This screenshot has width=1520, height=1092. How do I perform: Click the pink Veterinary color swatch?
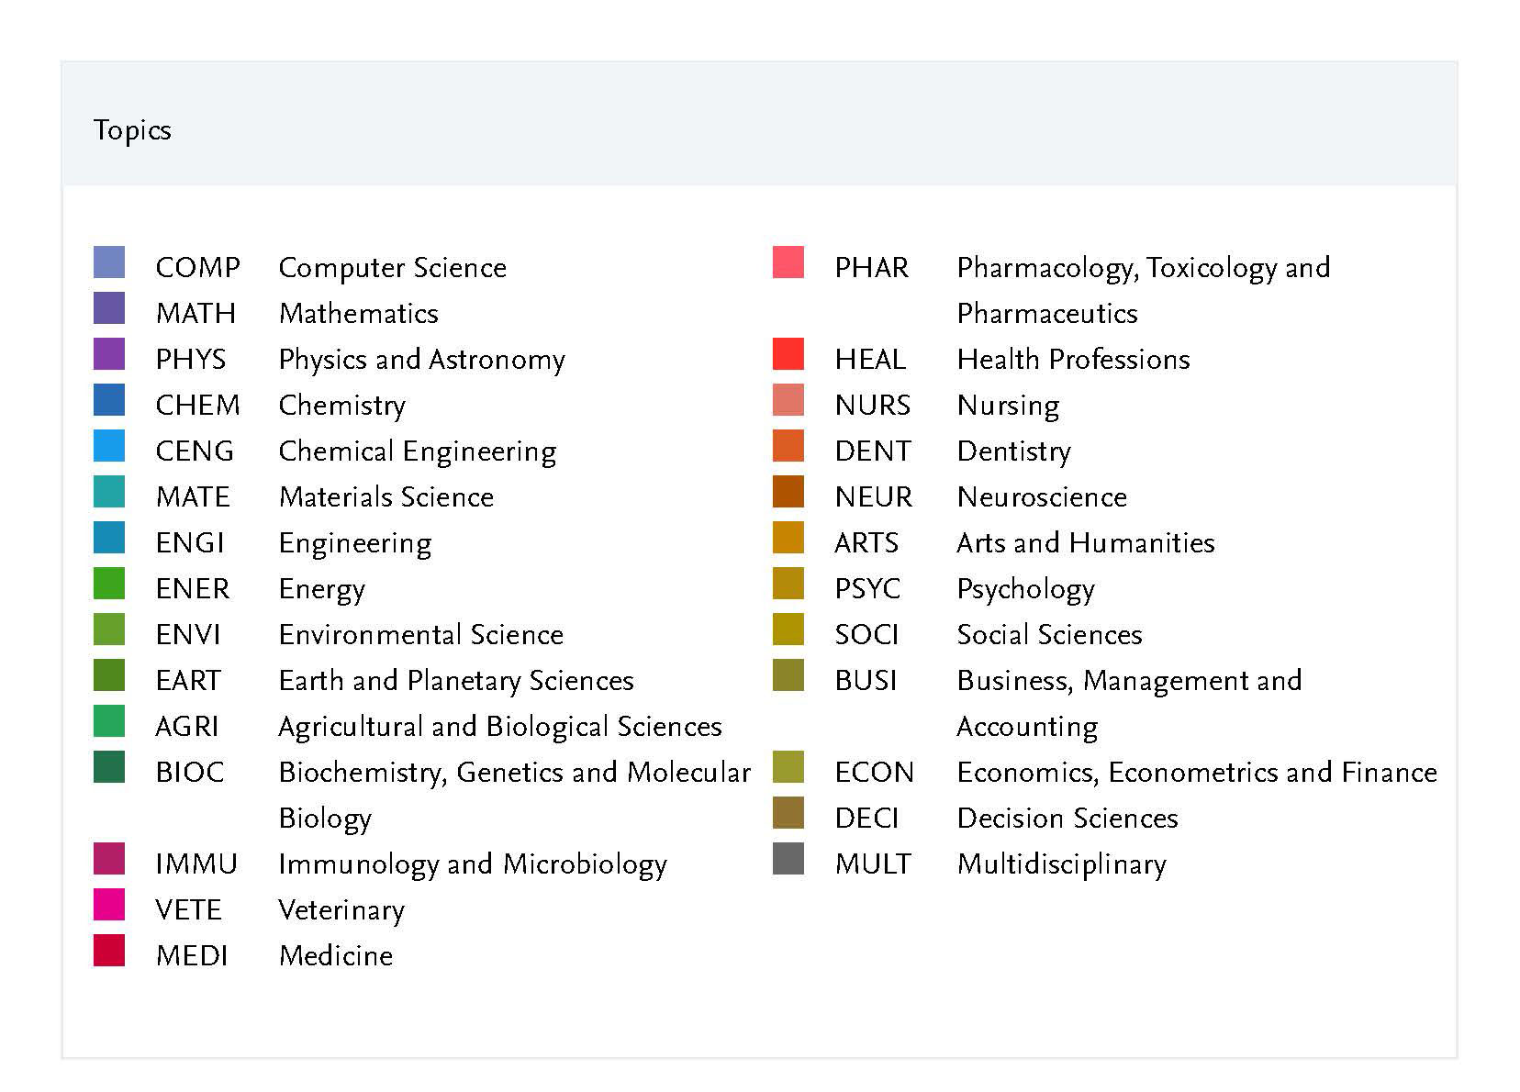[x=109, y=905]
